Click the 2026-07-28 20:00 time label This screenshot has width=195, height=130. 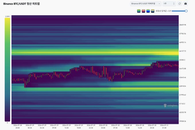click(17, 127)
